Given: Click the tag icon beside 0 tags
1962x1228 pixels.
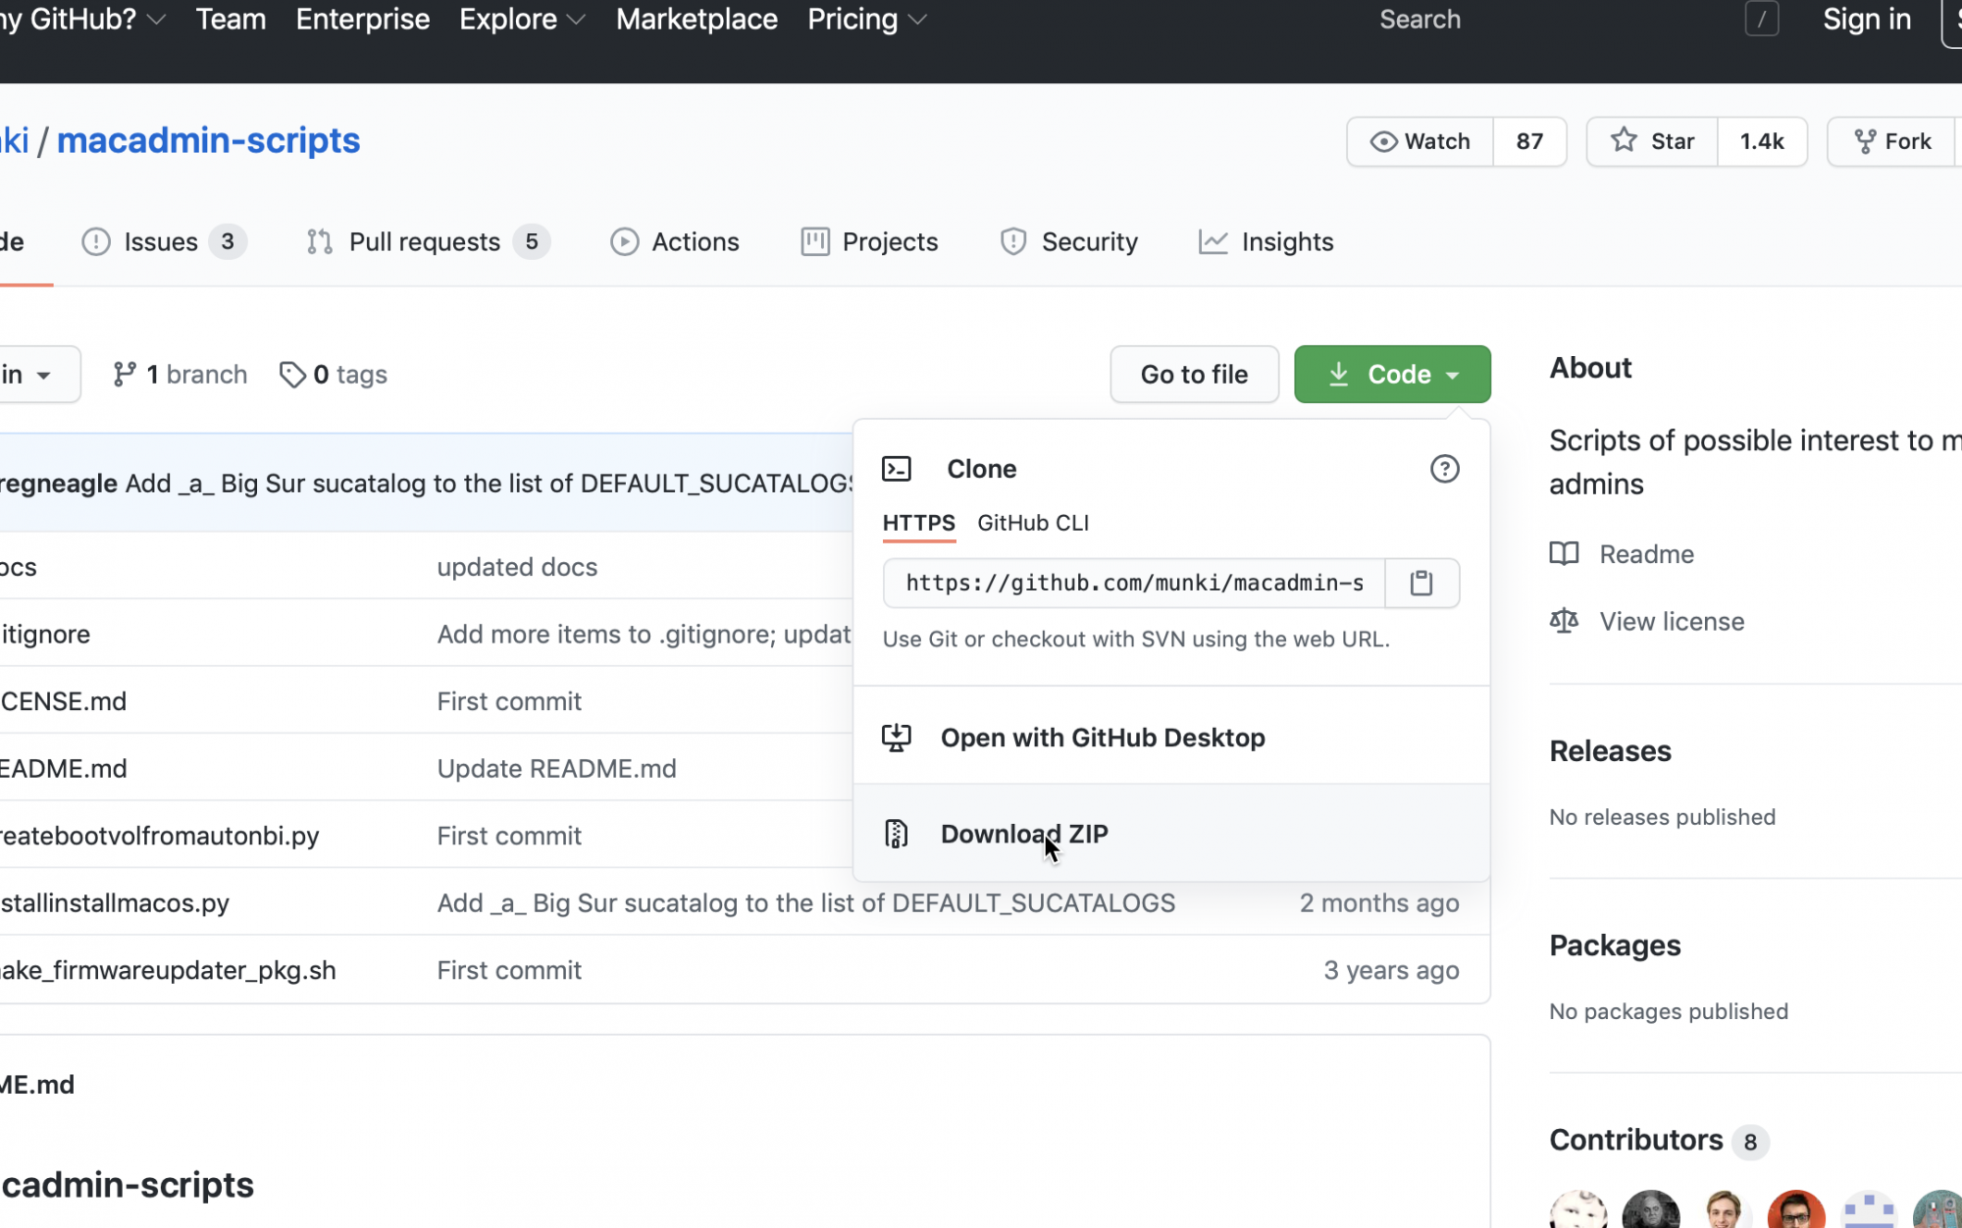Looking at the screenshot, I should pos(292,374).
